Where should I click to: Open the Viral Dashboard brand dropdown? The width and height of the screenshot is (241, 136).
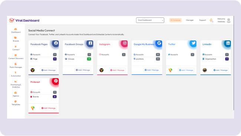pos(150,20)
